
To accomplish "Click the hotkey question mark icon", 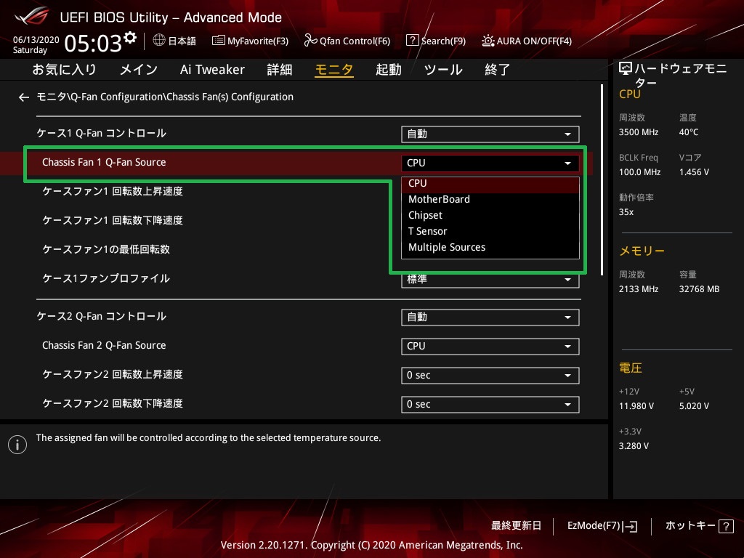I will 726,526.
